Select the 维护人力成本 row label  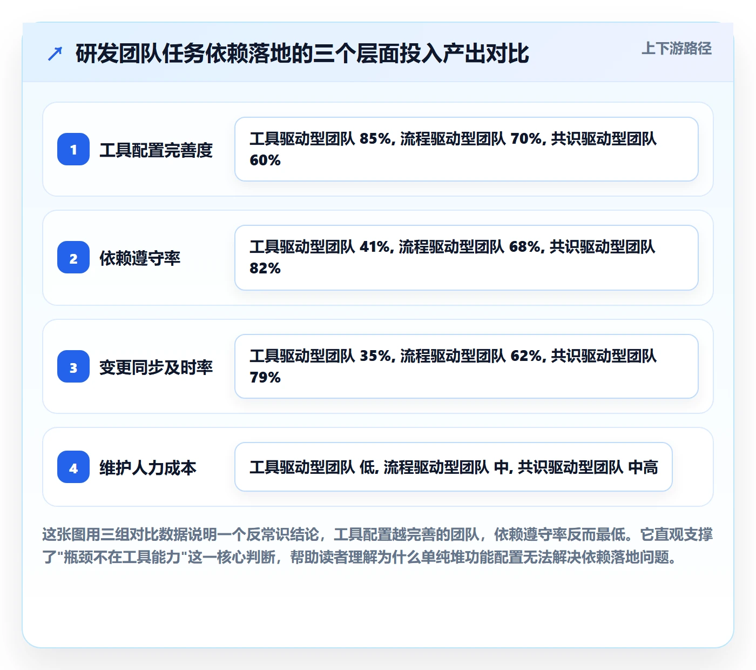[148, 467]
